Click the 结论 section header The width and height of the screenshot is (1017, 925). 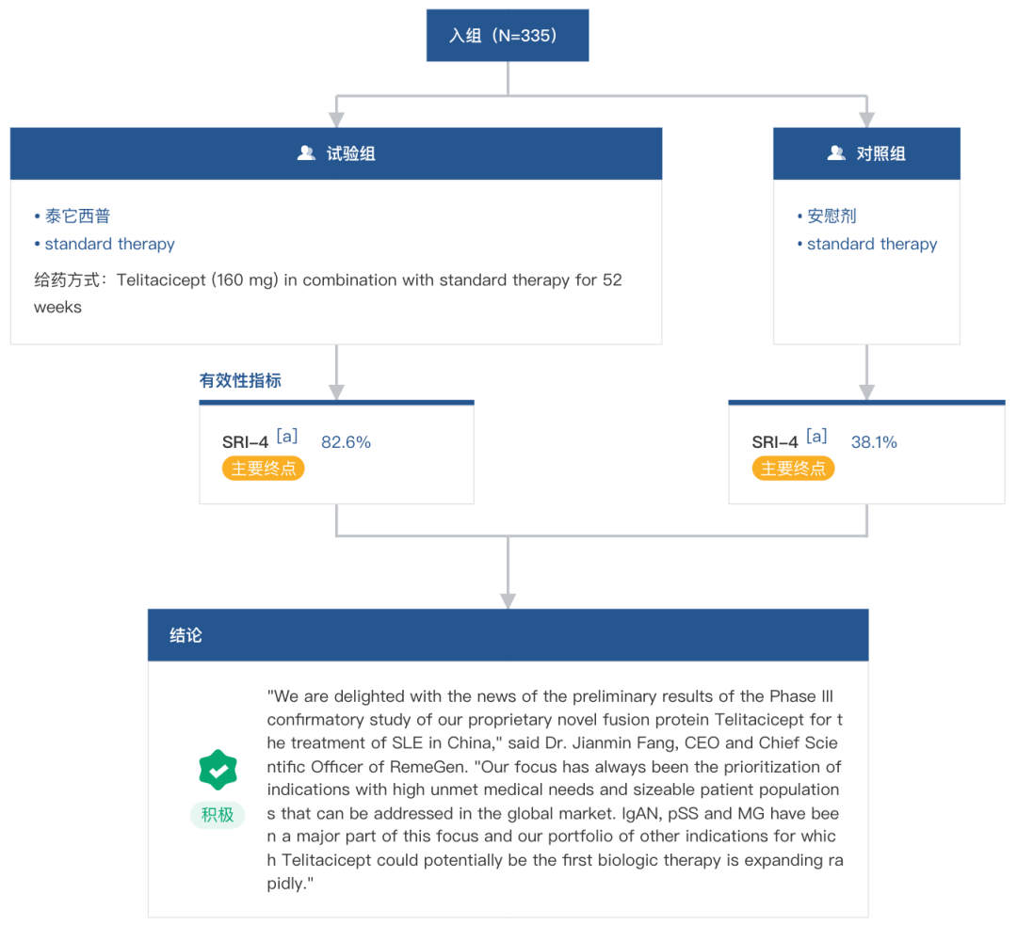508,635
